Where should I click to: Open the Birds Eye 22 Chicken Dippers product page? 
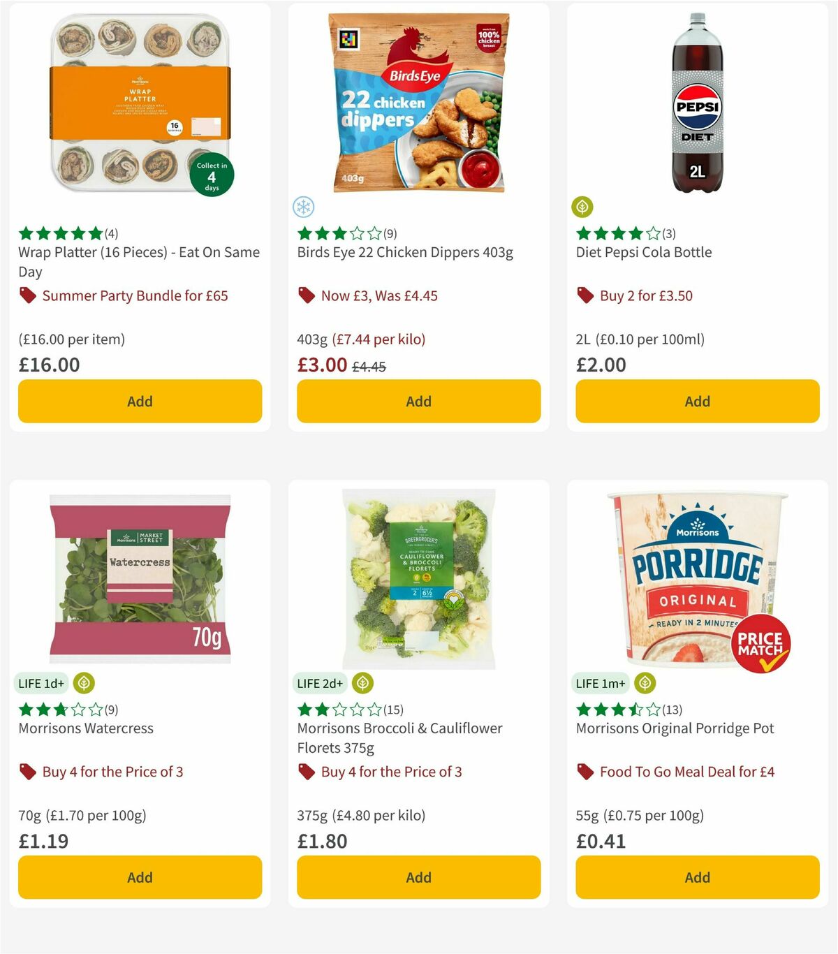(405, 252)
